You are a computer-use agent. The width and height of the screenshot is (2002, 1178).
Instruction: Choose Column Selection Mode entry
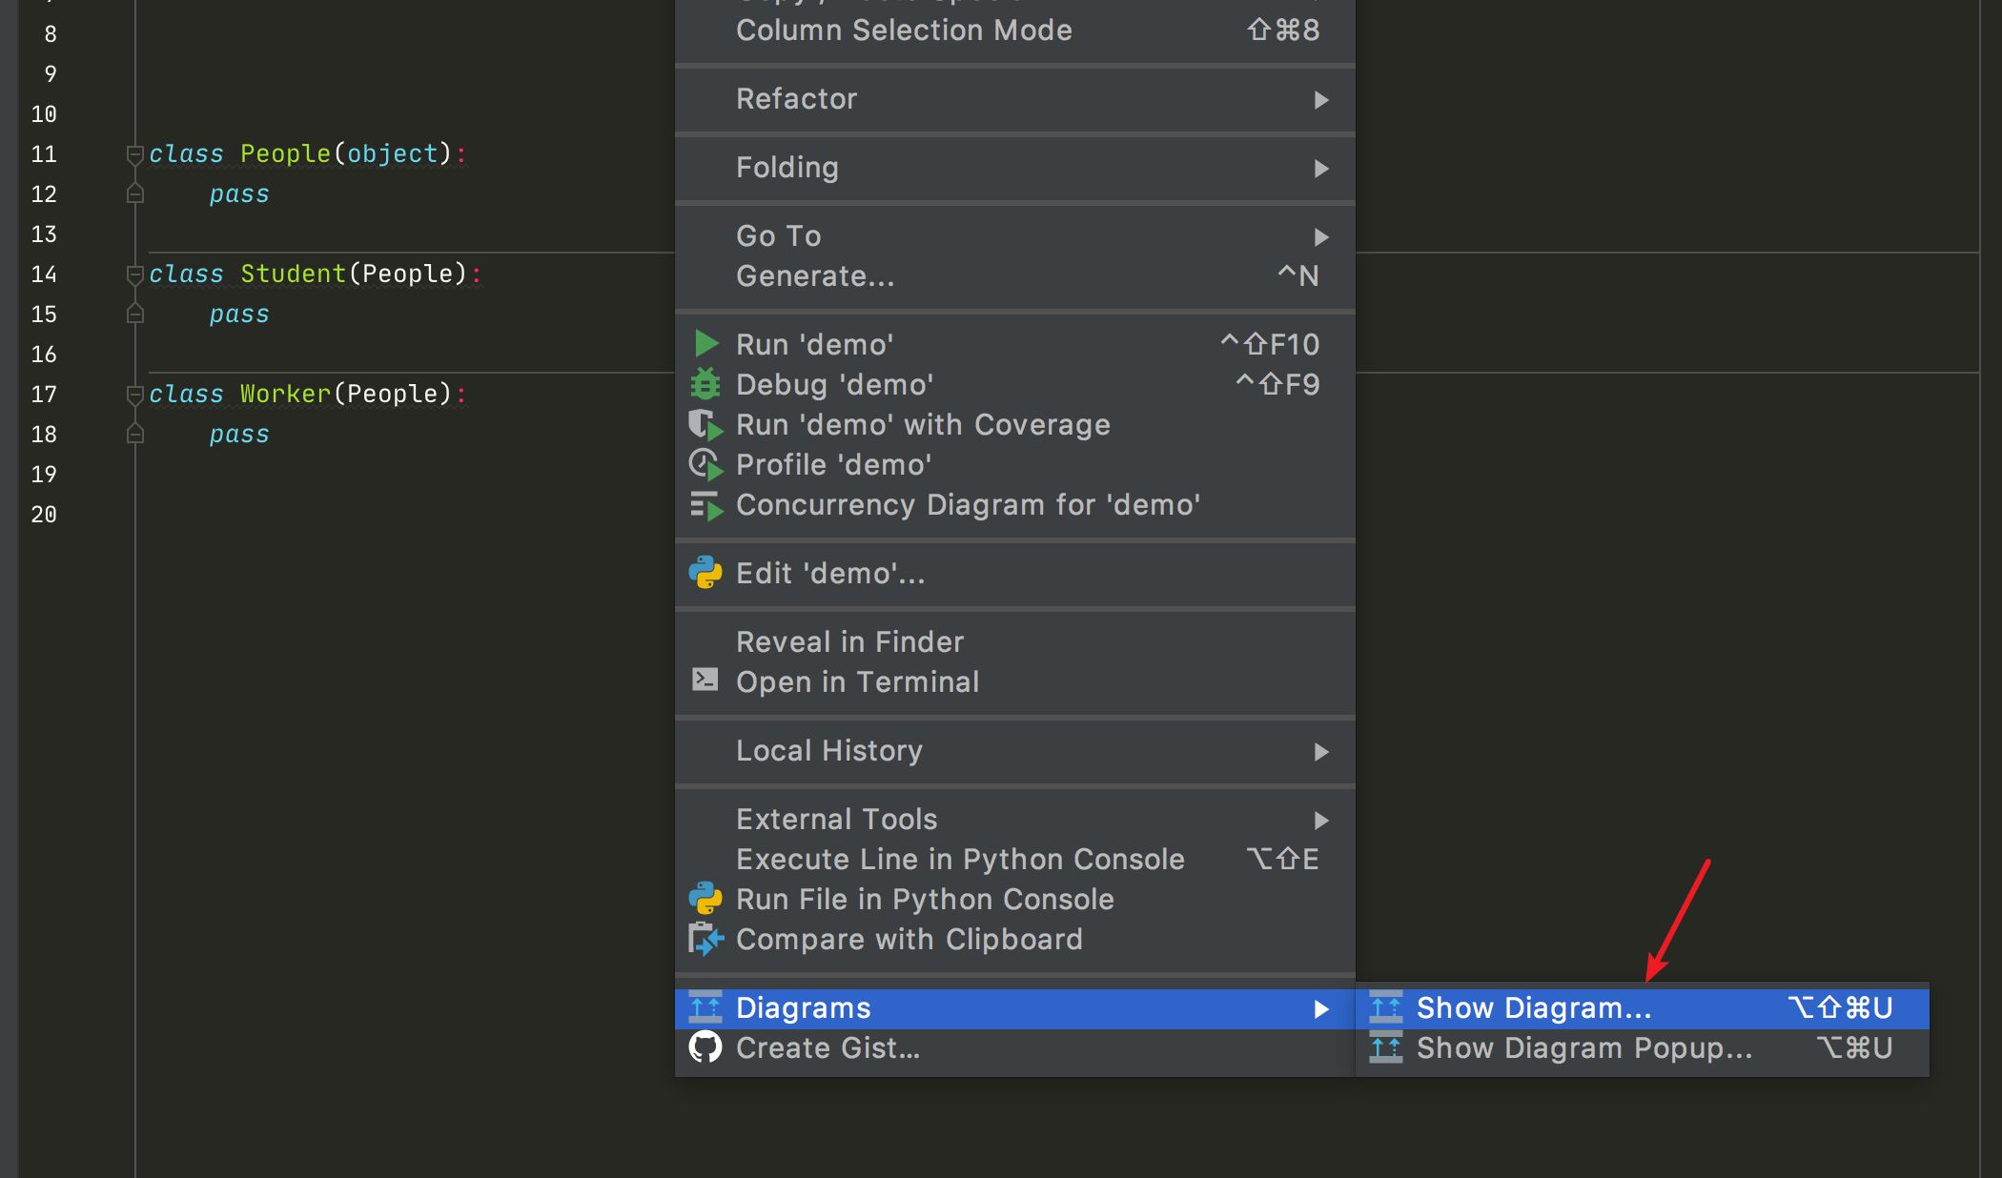[904, 30]
